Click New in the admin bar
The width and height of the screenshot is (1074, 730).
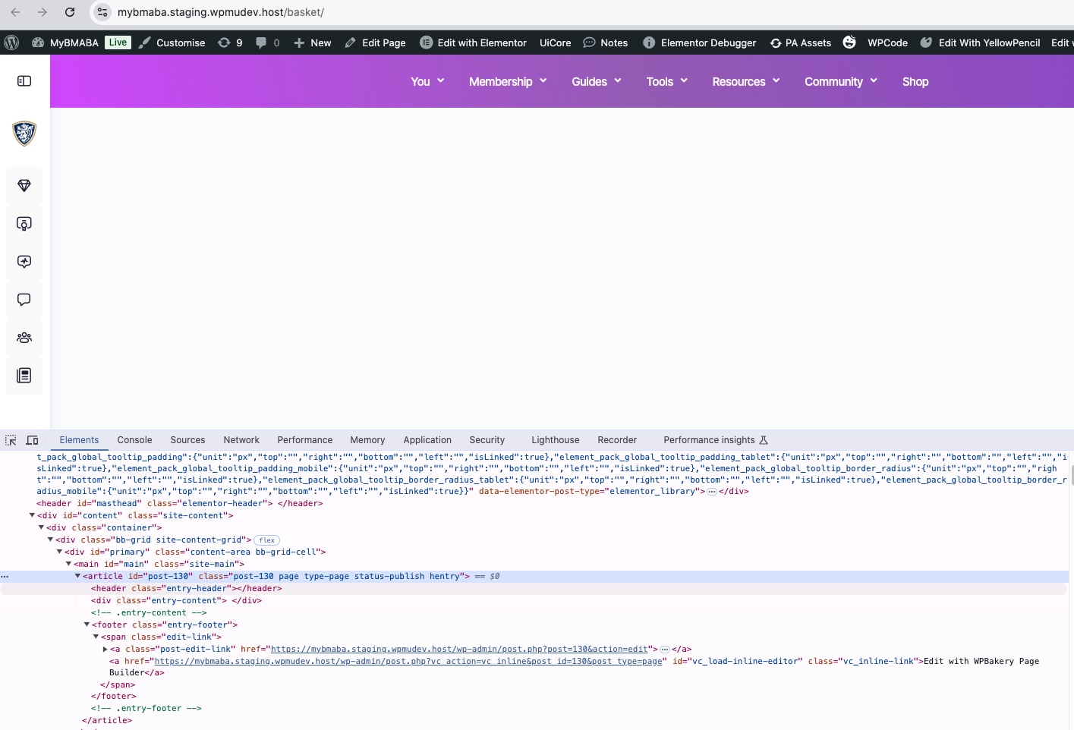312,42
